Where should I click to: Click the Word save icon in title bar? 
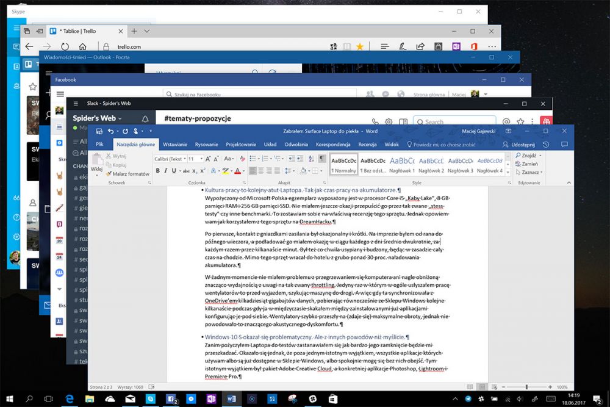pos(99,131)
